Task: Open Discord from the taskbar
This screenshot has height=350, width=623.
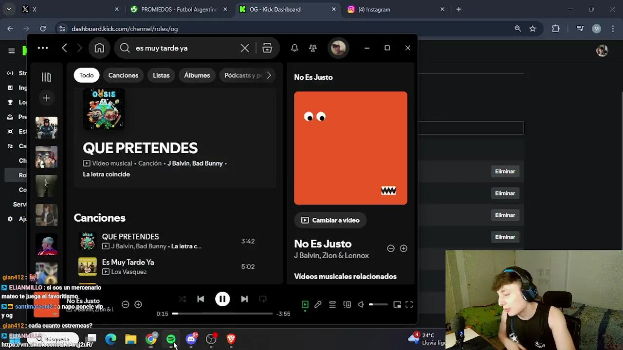Action: pyautogui.click(x=191, y=339)
